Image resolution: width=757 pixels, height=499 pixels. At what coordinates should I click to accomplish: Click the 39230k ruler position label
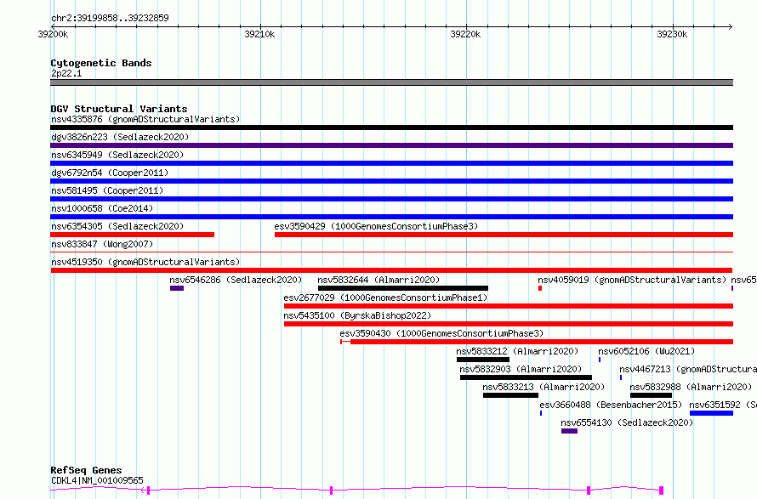click(672, 34)
